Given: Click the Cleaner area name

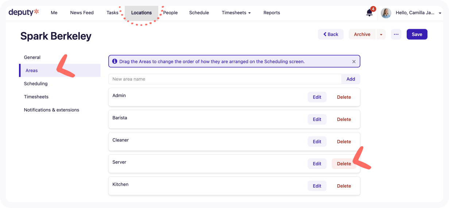Looking at the screenshot, I should point(121,140).
